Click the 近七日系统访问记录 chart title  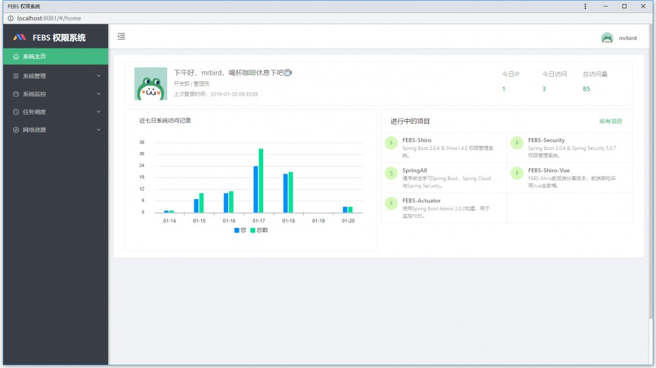point(165,120)
